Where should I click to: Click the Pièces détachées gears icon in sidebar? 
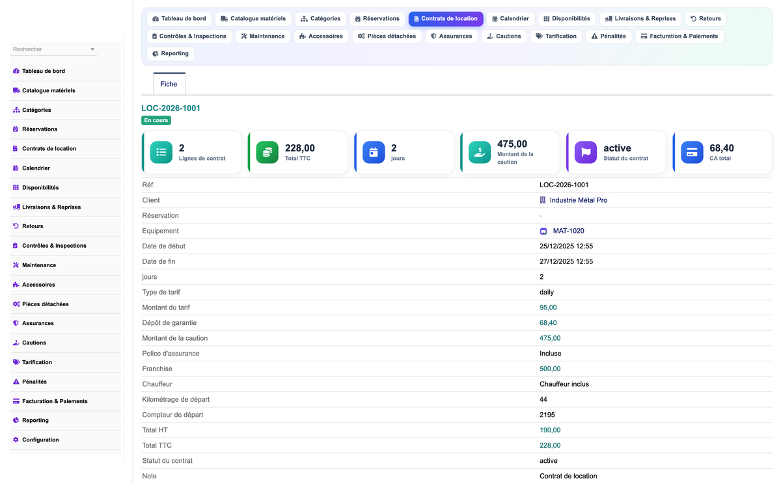click(16, 304)
